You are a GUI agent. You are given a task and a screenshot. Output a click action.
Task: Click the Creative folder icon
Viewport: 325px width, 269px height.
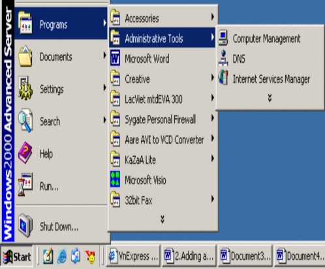pos(115,78)
